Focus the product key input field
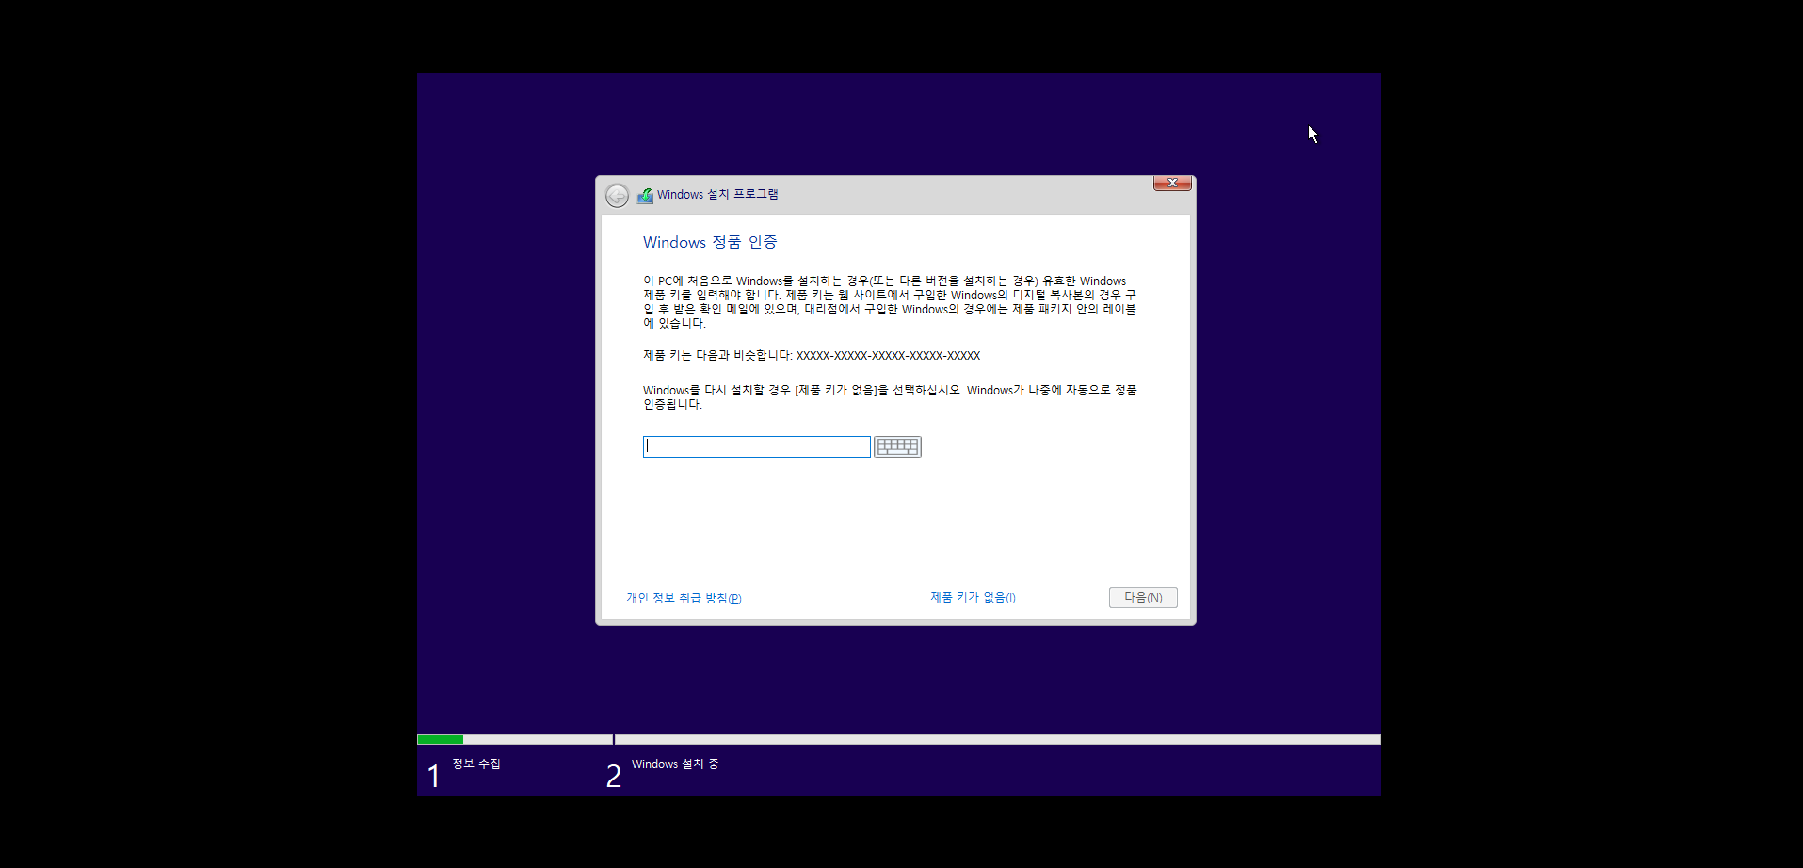 tap(757, 446)
